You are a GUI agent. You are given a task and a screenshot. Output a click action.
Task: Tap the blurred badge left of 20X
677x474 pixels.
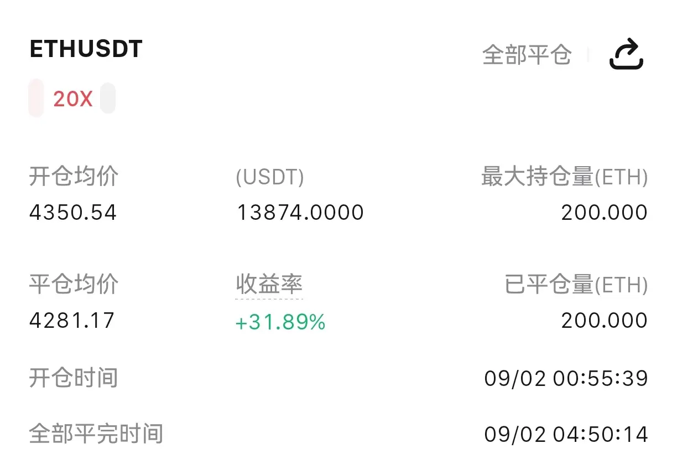point(36,98)
